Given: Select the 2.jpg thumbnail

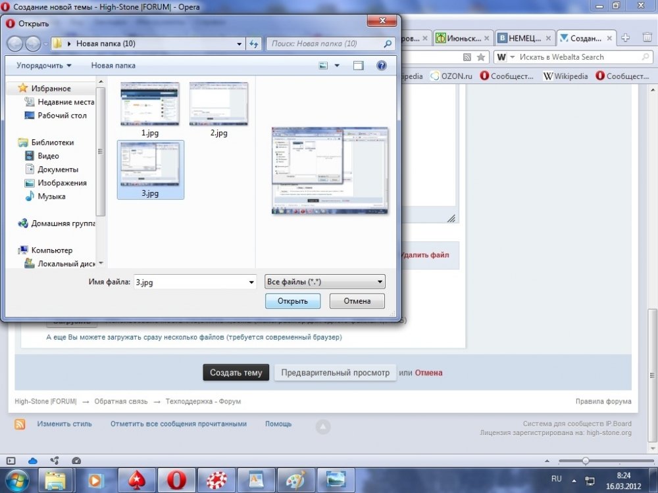Looking at the screenshot, I should [218, 110].
